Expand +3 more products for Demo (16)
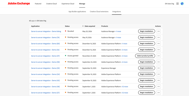The width and height of the screenshot is (189, 96). click(x=124, y=50)
